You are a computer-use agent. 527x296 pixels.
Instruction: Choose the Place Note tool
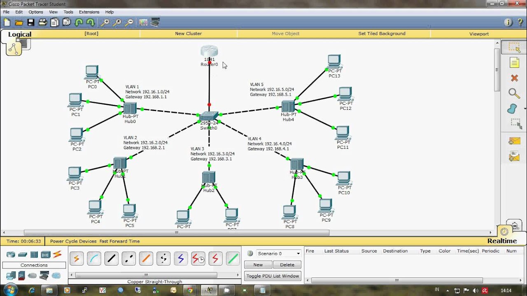514,62
